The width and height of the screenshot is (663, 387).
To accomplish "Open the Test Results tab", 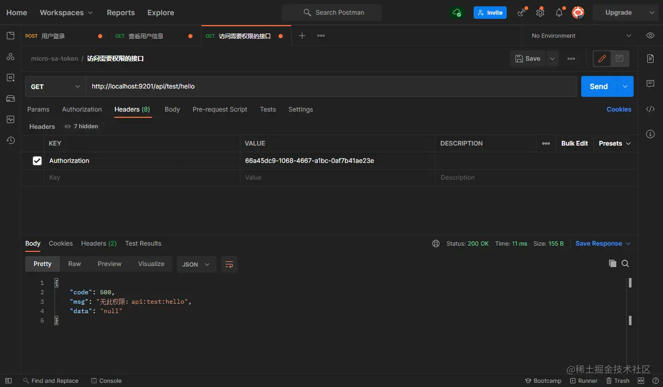I will click(x=143, y=244).
